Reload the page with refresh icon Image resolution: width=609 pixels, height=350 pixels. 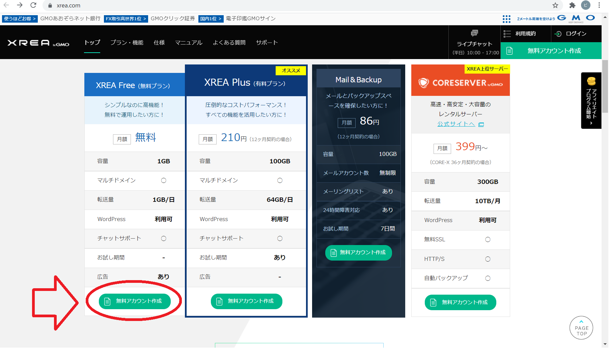click(x=33, y=5)
